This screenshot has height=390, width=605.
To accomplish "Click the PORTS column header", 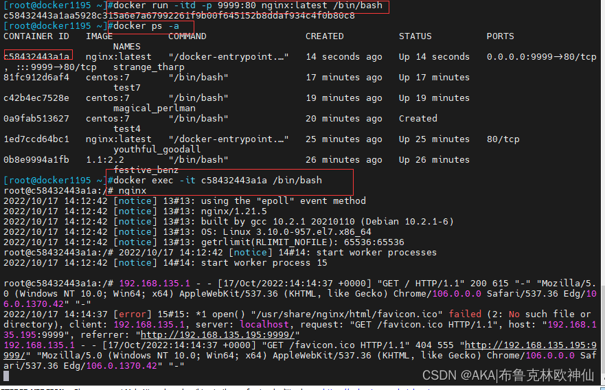I will coord(500,36).
